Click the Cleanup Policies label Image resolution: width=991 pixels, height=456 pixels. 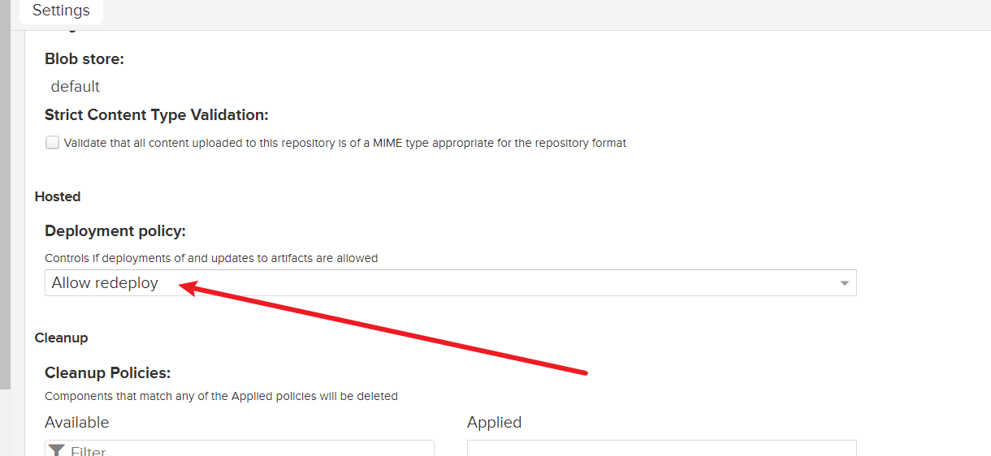point(107,372)
